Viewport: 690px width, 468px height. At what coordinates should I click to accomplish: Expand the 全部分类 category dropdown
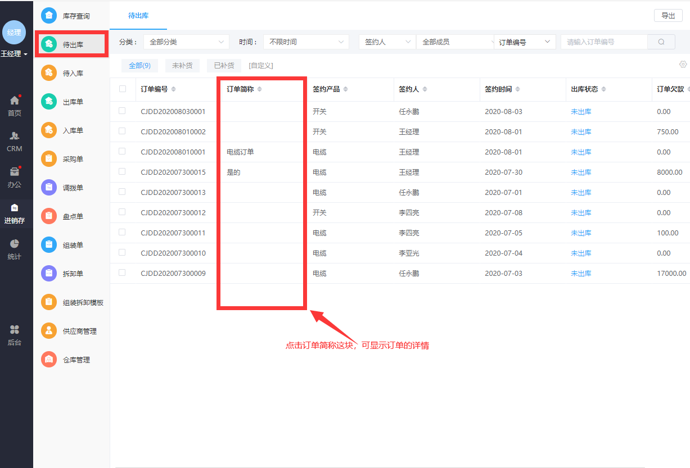186,42
